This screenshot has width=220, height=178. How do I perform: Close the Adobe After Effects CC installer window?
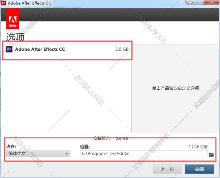pos(211,2)
